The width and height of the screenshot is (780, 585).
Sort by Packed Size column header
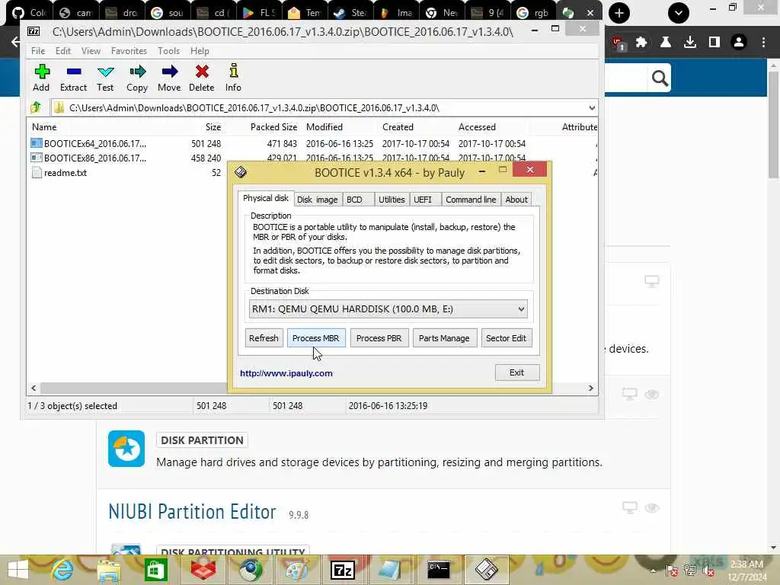[273, 127]
